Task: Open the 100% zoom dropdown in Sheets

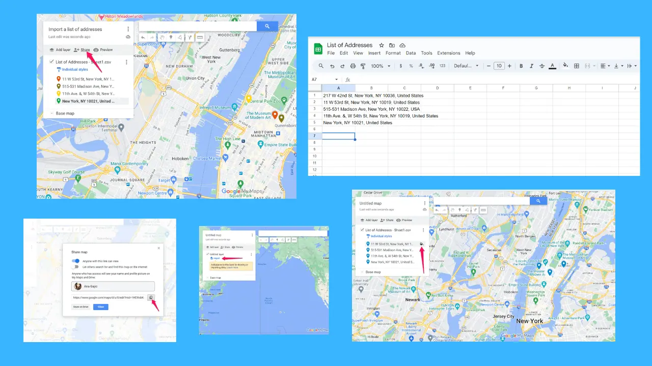Action: pyautogui.click(x=381, y=66)
